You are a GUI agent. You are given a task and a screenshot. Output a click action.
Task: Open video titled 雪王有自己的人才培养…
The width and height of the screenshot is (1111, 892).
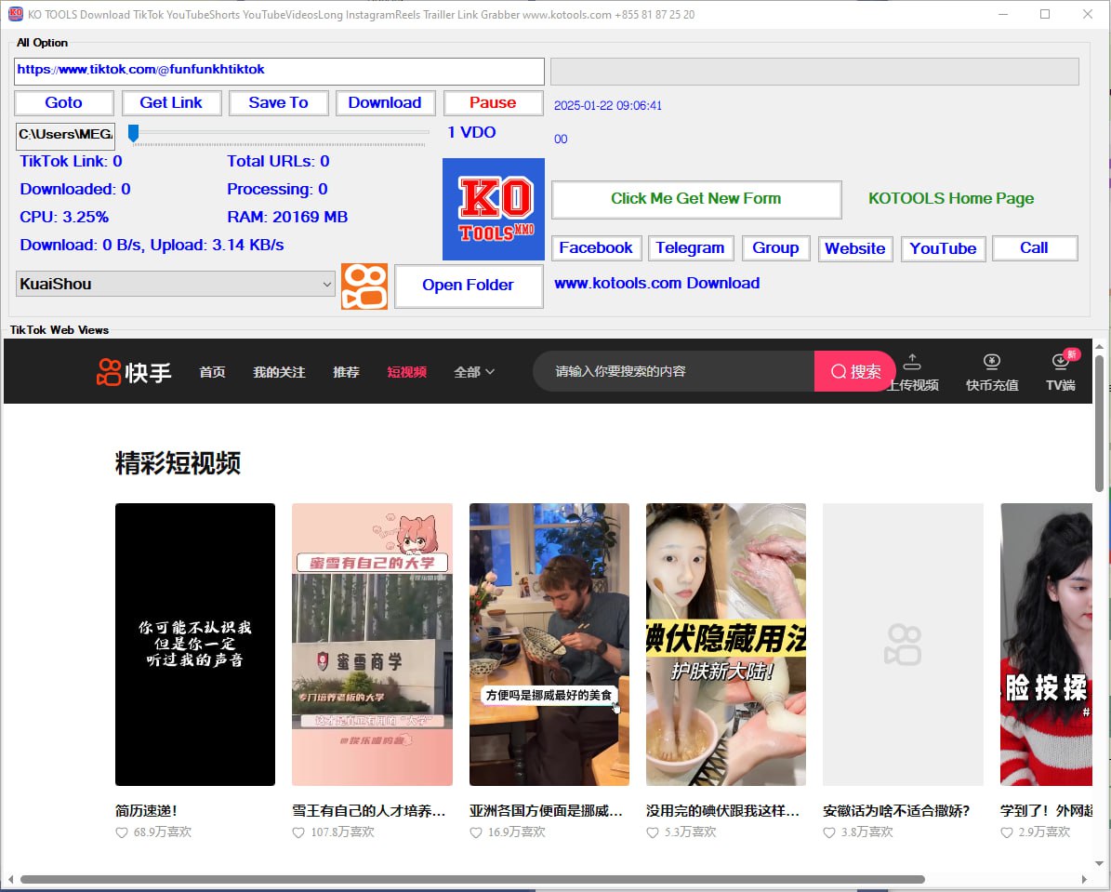click(x=369, y=810)
